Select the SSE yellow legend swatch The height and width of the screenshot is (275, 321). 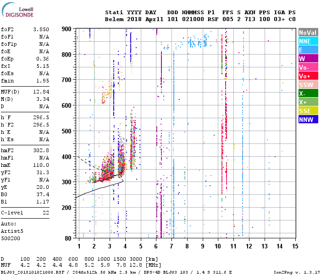click(308, 111)
